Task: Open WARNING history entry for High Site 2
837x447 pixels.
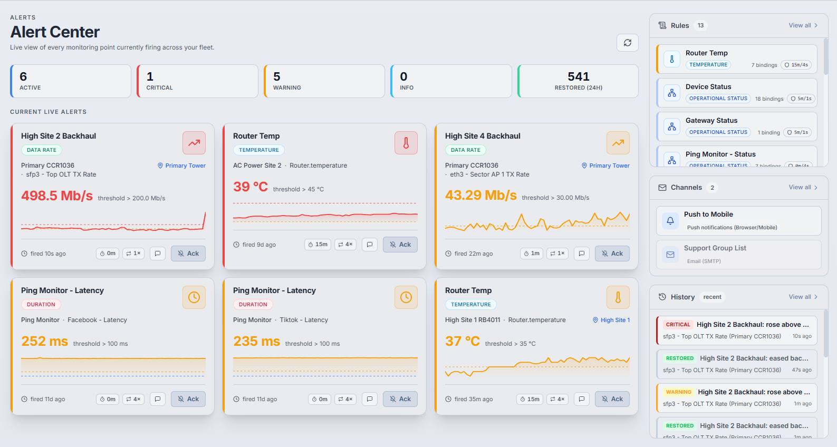Action: click(737, 398)
